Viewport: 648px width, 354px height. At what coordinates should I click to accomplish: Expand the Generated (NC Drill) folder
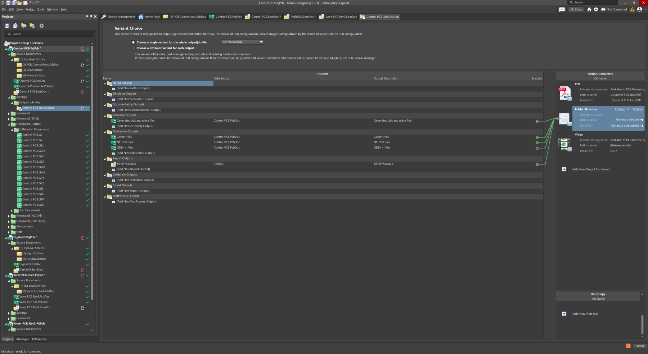click(x=9, y=216)
